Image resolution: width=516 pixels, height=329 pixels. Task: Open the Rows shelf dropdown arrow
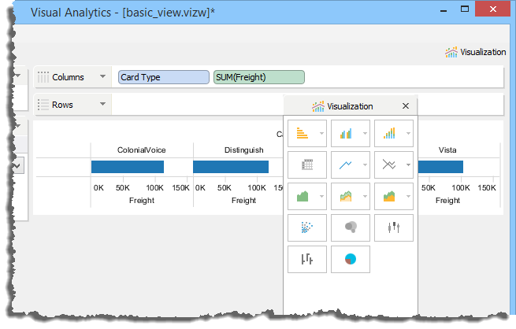(x=102, y=105)
